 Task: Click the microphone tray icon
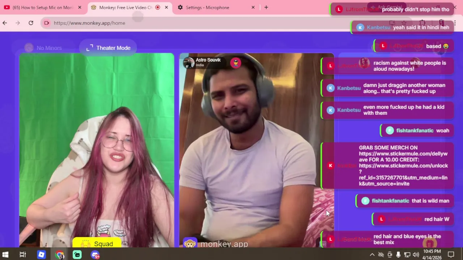point(398,255)
